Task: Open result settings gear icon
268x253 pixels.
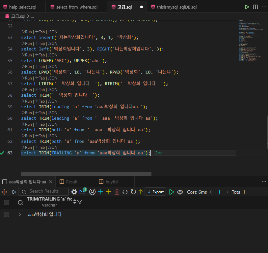Action: pyautogui.click(x=74, y=192)
